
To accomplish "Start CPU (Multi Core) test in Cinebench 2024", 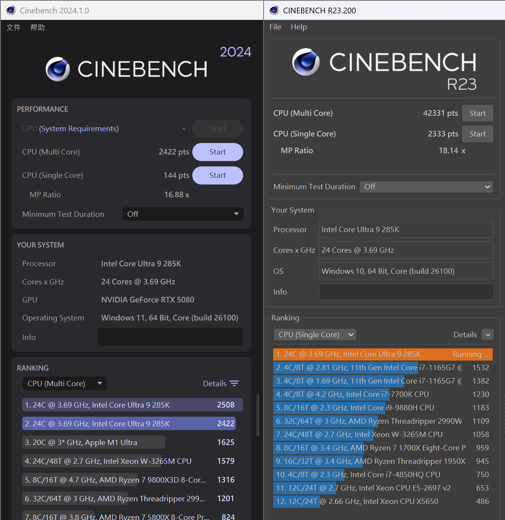I will pos(217,152).
